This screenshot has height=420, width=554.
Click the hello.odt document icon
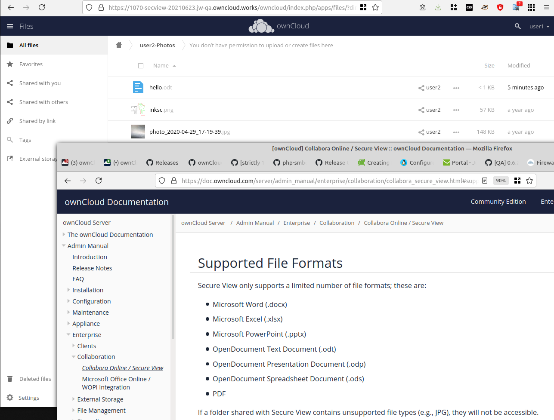coord(138,87)
